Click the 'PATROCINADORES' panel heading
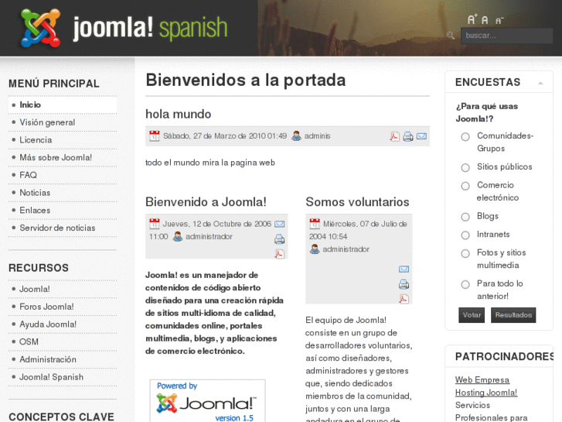The height and width of the screenshot is (422, 562). point(504,357)
